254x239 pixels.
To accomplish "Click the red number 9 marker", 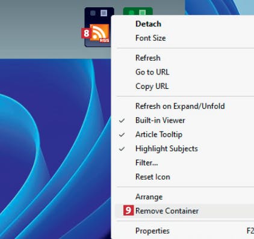I will point(128,210).
